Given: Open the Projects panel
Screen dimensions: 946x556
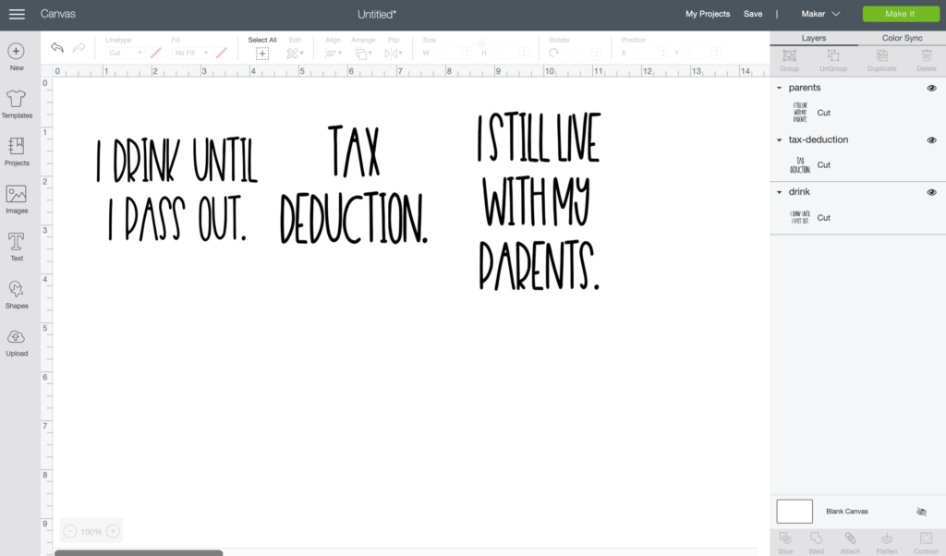Looking at the screenshot, I should 17,151.
